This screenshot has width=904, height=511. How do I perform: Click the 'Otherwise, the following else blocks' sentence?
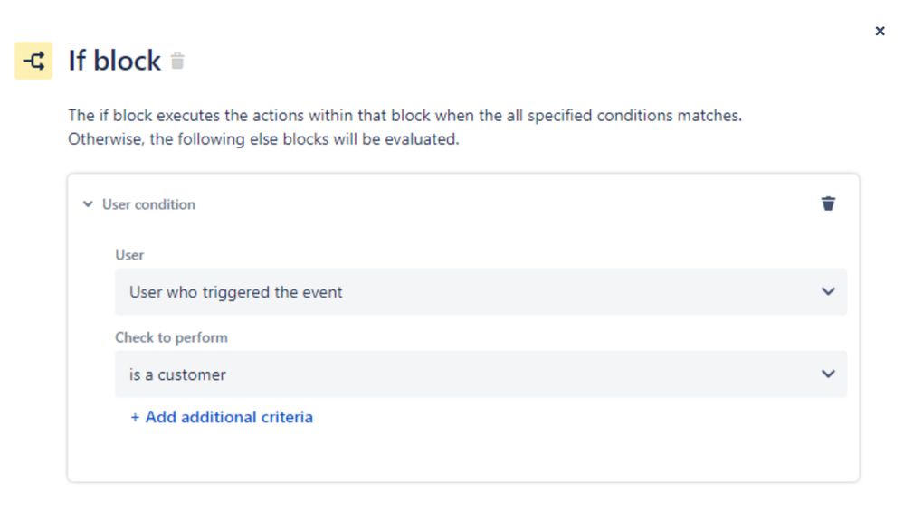point(263,139)
